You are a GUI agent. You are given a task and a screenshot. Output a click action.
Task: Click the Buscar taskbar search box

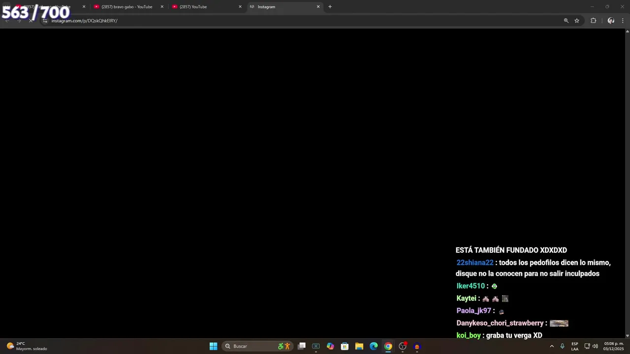pos(257,346)
